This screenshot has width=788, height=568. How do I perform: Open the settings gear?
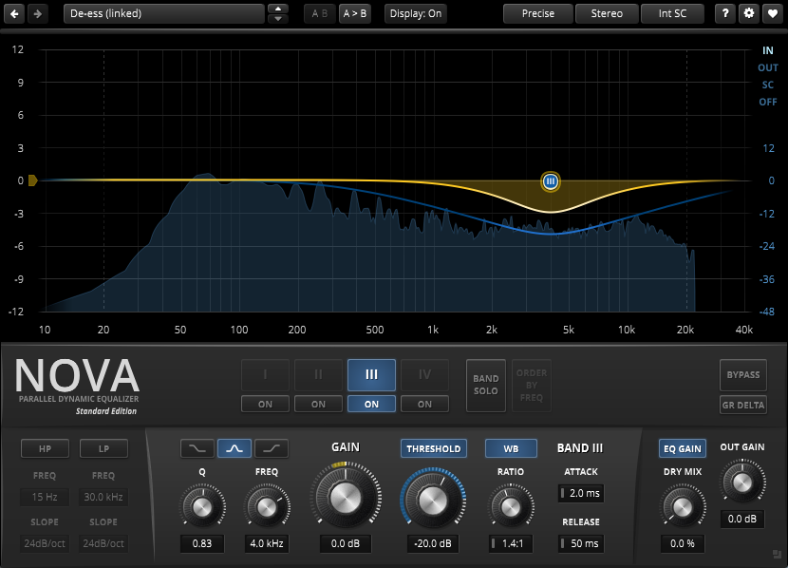(749, 13)
